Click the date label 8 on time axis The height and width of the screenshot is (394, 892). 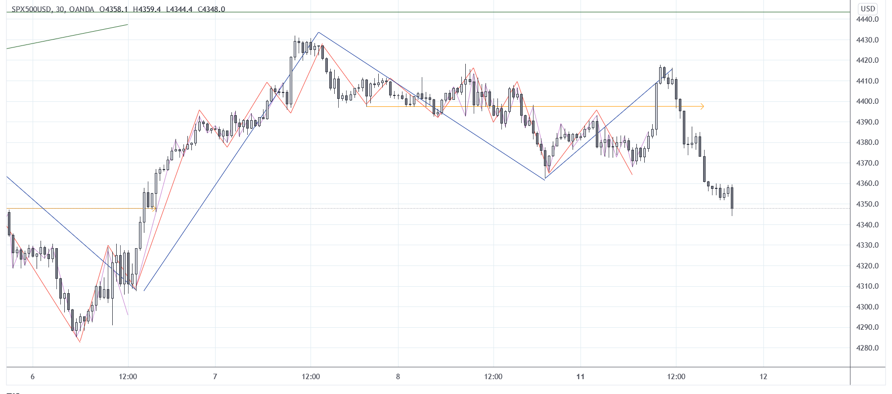click(x=398, y=377)
